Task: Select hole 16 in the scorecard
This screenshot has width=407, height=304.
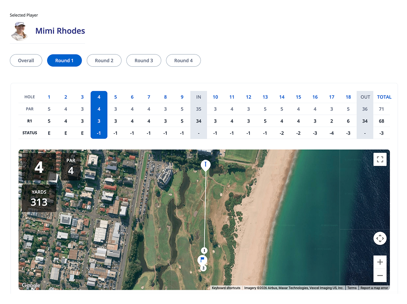Action: click(315, 97)
